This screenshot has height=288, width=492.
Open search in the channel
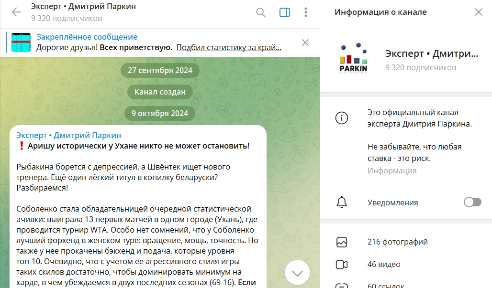coord(261,12)
